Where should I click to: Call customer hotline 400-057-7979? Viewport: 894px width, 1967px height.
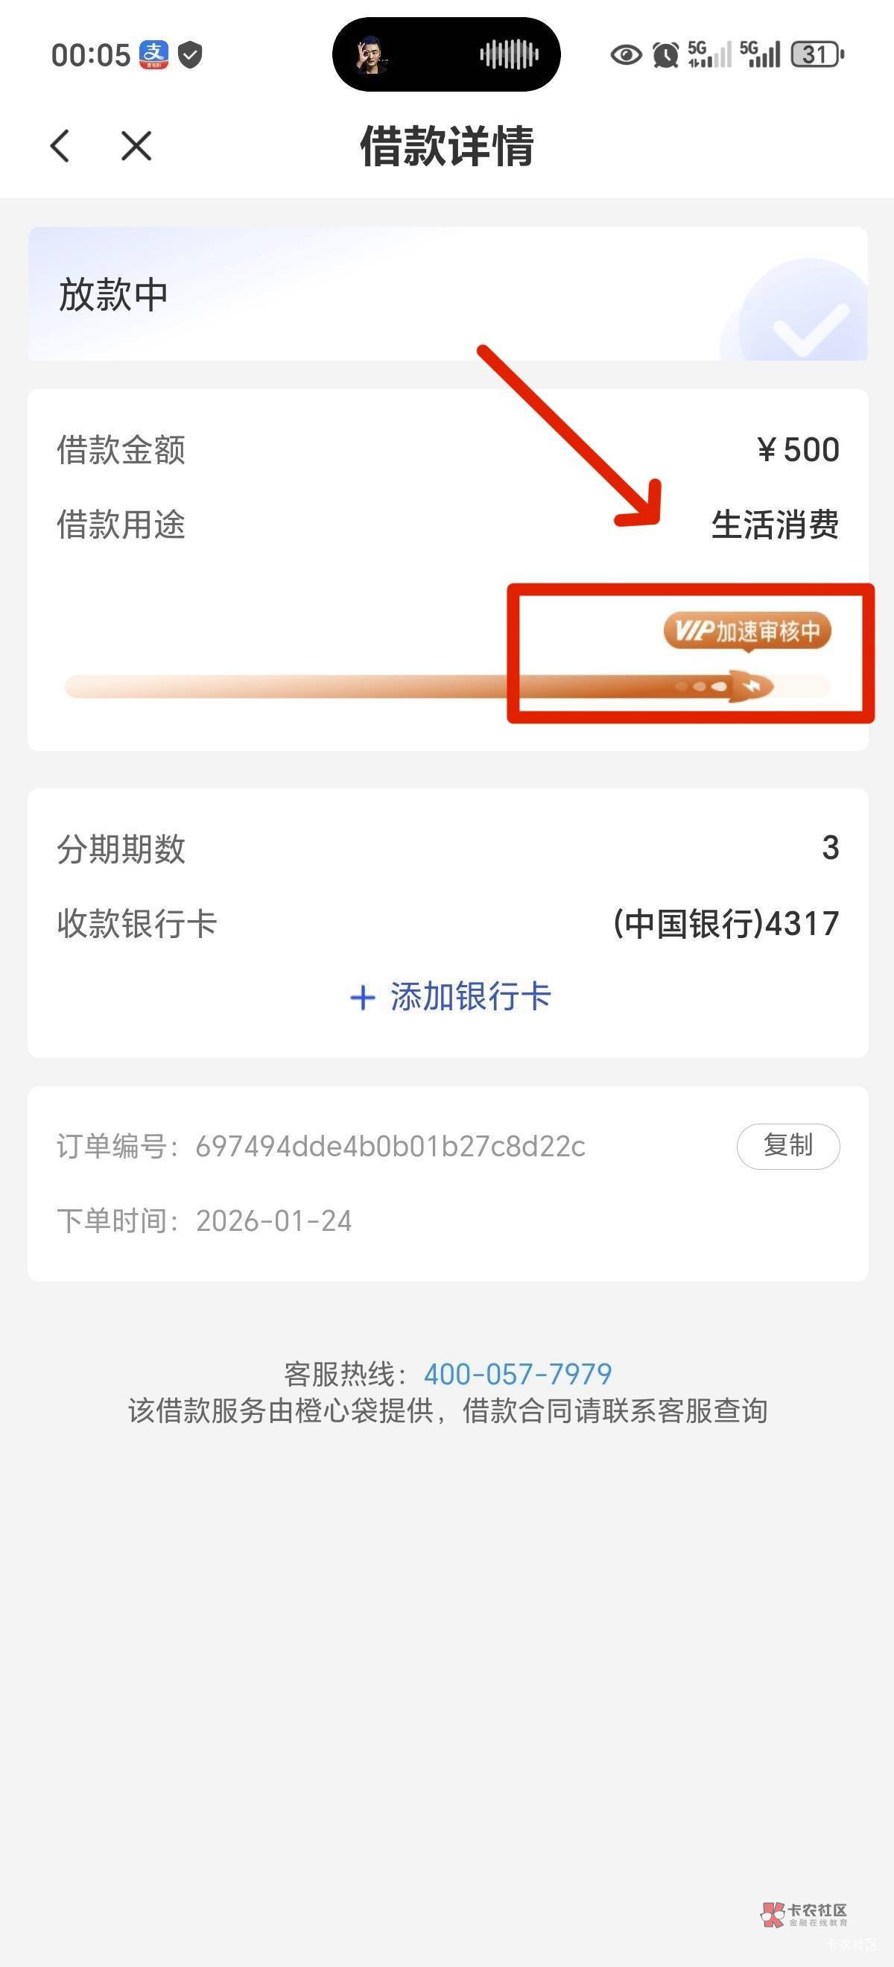[519, 1375]
